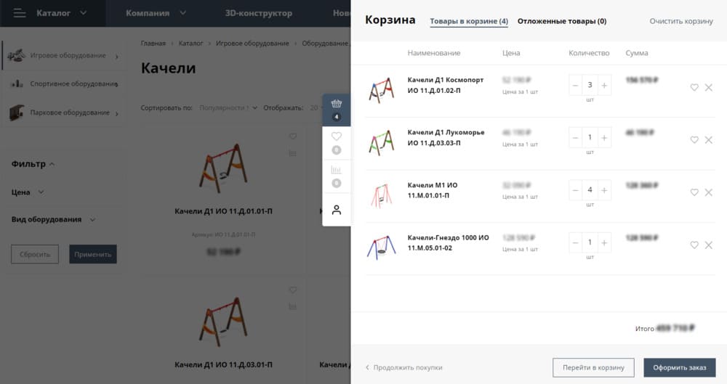Open Качели М1 ИО thumbnail in cart
This screenshot has height=384, width=727.
pyautogui.click(x=381, y=195)
